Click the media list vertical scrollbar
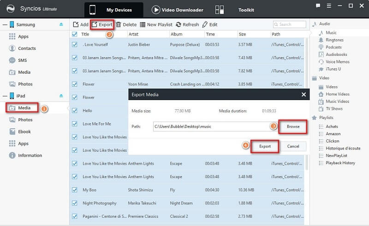Image resolution: width=369 pixels, height=226 pixels. click(306, 104)
